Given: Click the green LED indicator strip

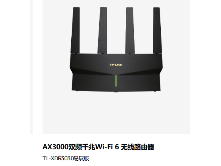Looking at the screenshot, I should 116,81.
